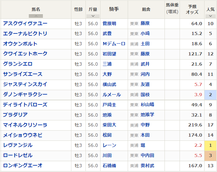
Task: Select odds value 219.6 for マイネルクリソーラ
Action: pos(195,125)
